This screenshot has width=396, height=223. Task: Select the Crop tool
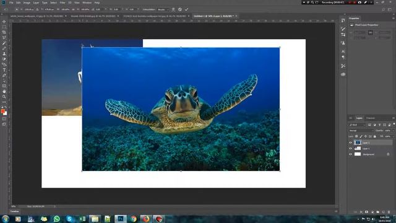4,32
